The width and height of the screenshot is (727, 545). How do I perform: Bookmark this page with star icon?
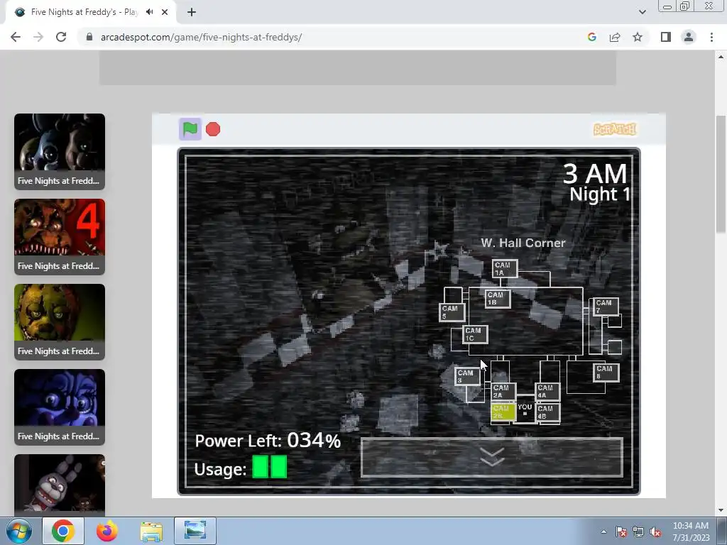[638, 37]
